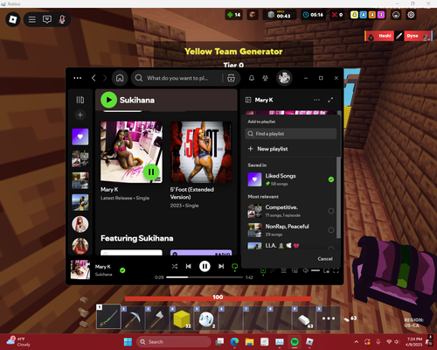The width and height of the screenshot is (437, 350).
Task: Click the emote face icon in game HUD
Action: pos(396,15)
